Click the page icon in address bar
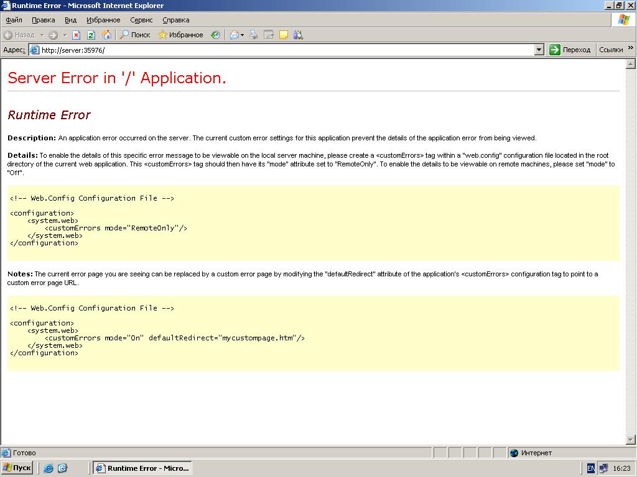This screenshot has width=637, height=477. [35, 50]
